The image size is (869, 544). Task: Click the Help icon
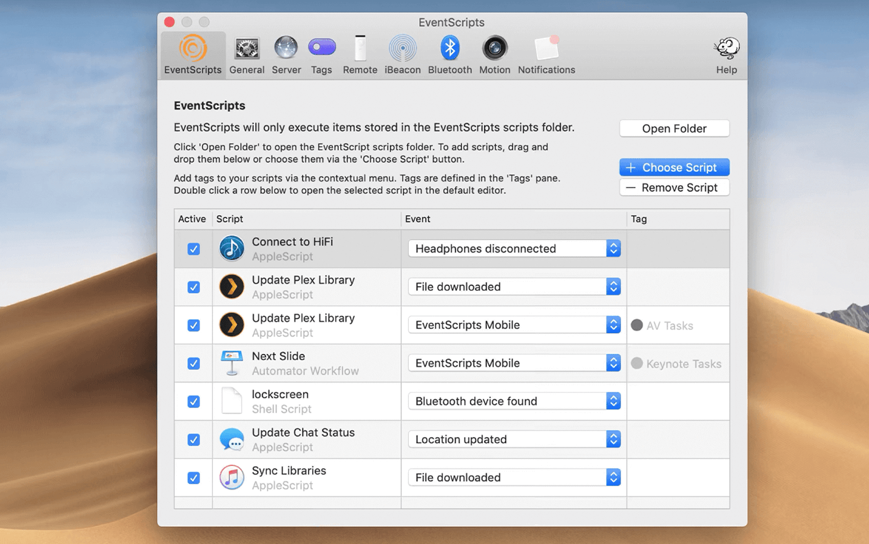(726, 55)
